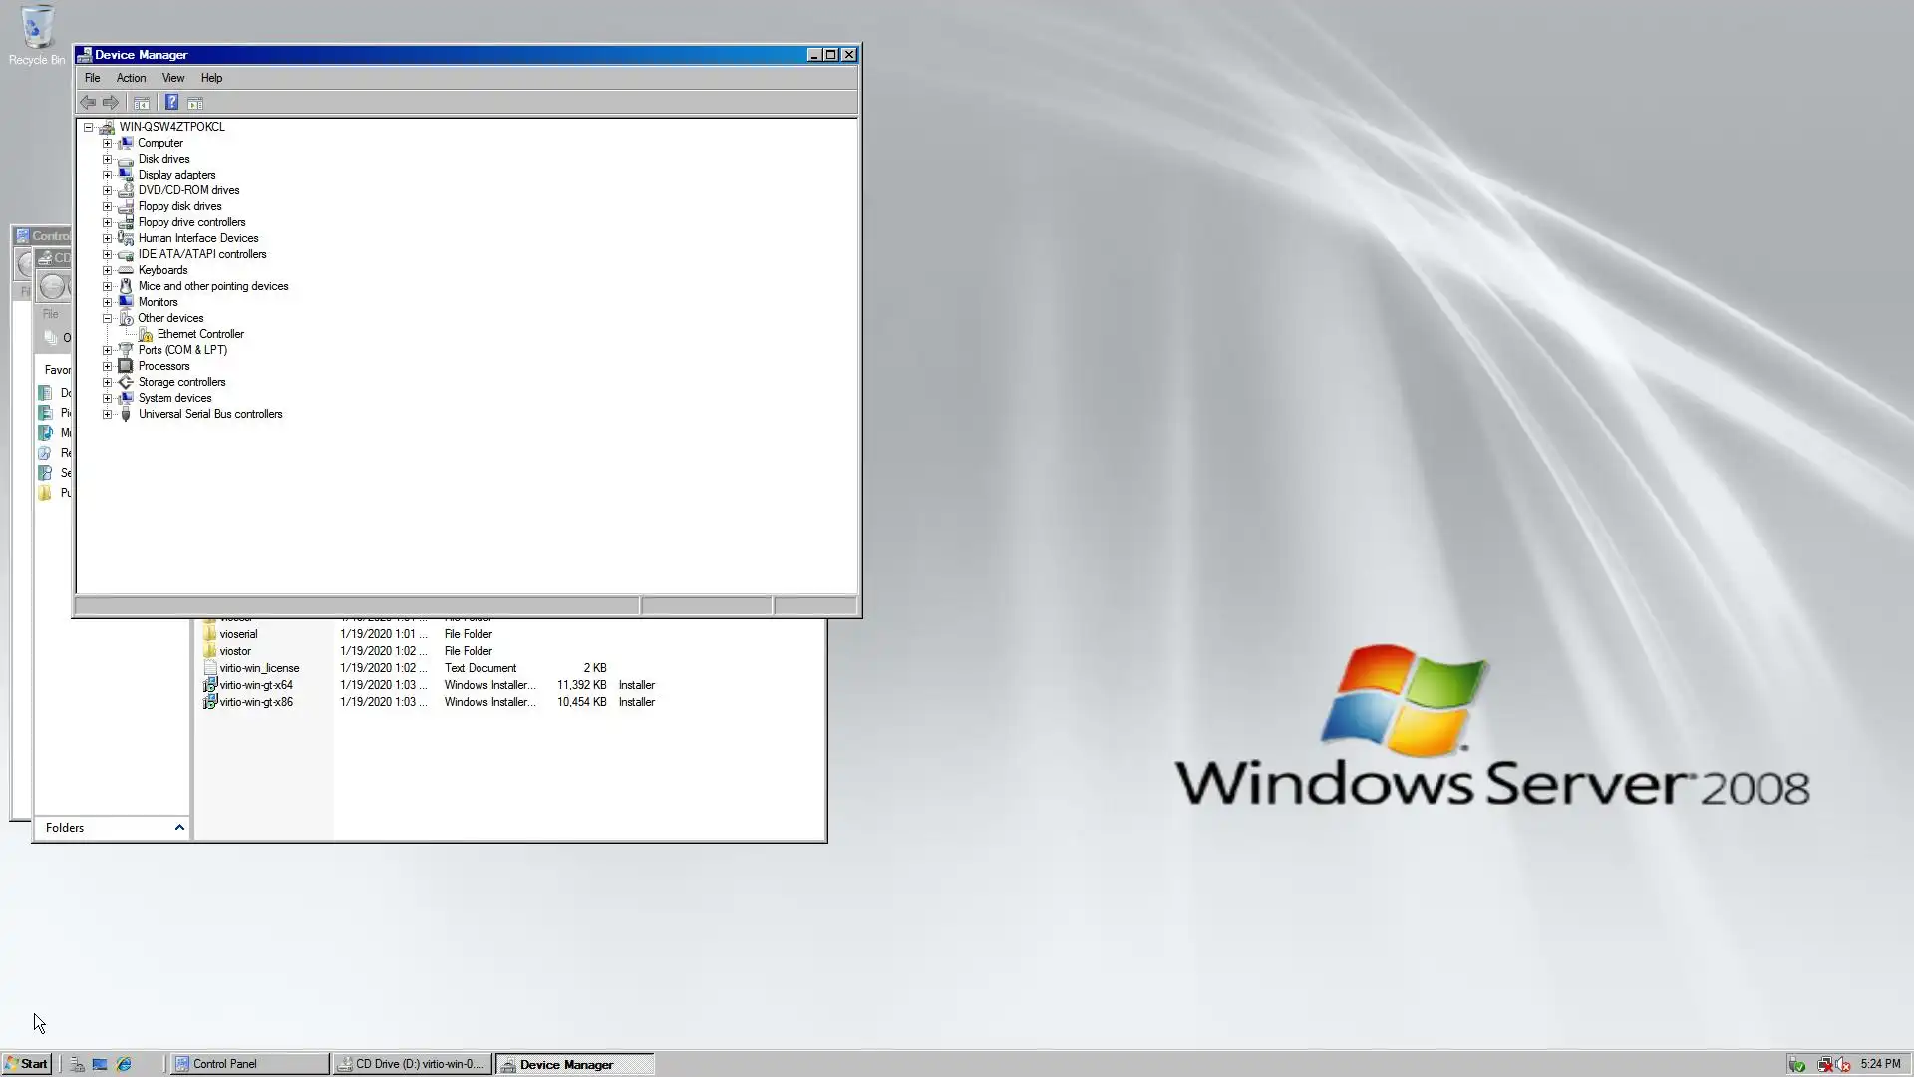This screenshot has height=1077, width=1914.
Task: Collapse the WIN-QSW4ZTPOKCL root node
Action: (x=88, y=127)
